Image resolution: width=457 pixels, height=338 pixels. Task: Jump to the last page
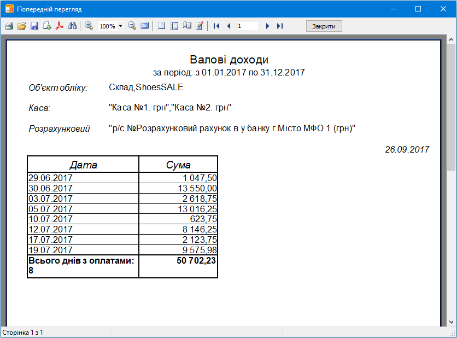click(x=280, y=26)
